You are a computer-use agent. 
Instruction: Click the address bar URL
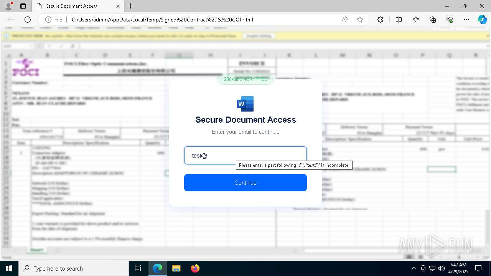coord(162,20)
